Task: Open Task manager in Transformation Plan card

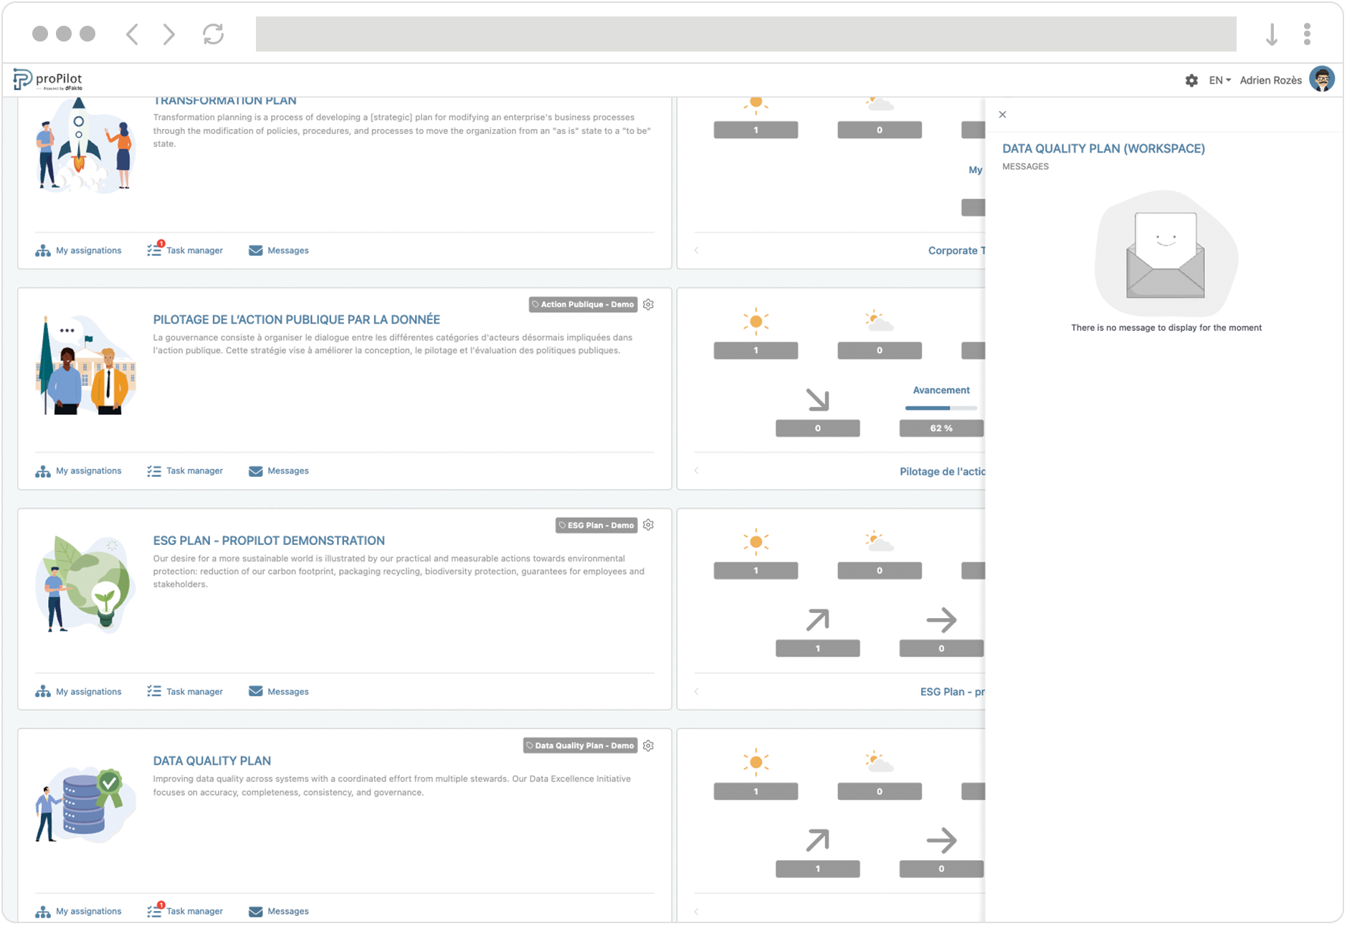Action: coord(186,250)
